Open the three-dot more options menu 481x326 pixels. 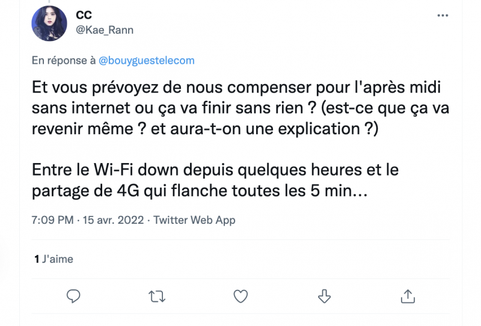click(x=441, y=16)
